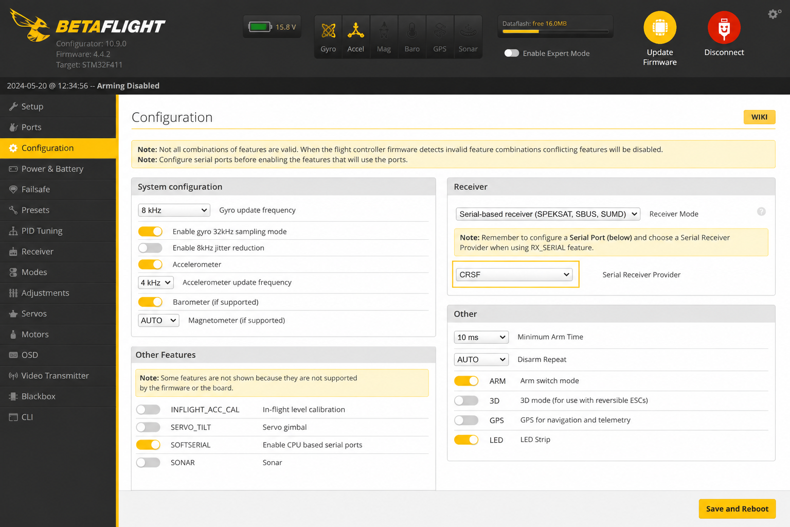Open the Video Transmitter tab
Viewport: 790px width, 527px height.
pos(58,376)
